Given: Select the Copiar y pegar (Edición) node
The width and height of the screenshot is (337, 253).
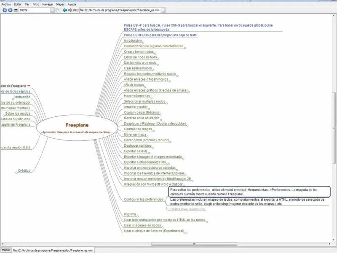Looking at the screenshot, I should [142, 113].
